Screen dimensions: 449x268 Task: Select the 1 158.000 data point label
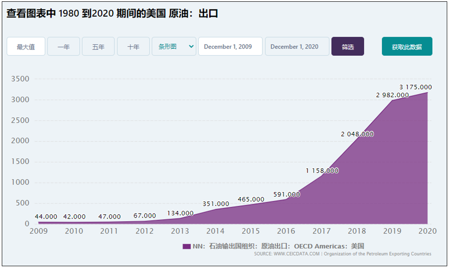[322, 170]
